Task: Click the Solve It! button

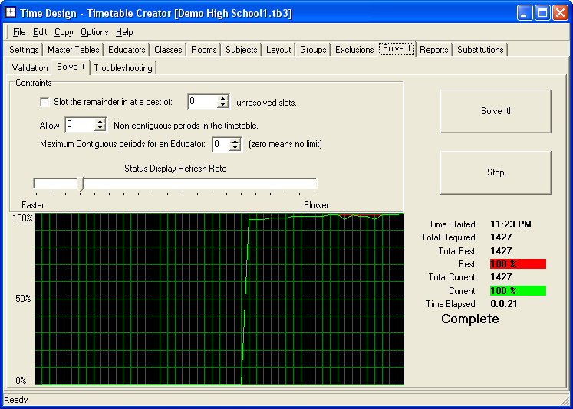Action: [x=496, y=111]
